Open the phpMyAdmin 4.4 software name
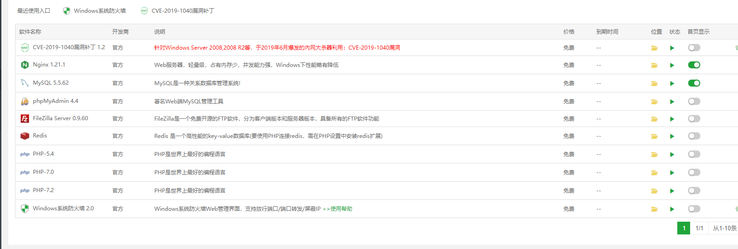 pyautogui.click(x=55, y=101)
